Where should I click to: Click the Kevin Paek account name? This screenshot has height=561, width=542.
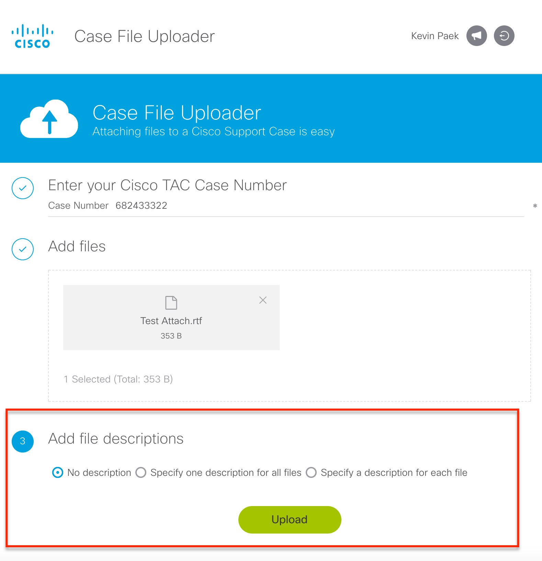point(434,35)
